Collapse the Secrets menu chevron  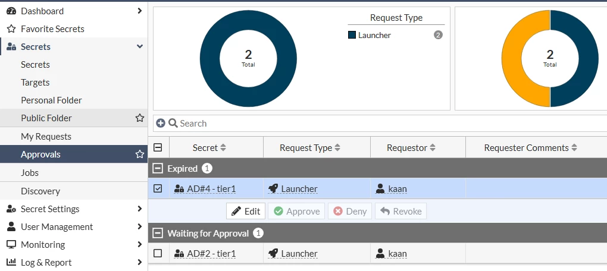140,47
